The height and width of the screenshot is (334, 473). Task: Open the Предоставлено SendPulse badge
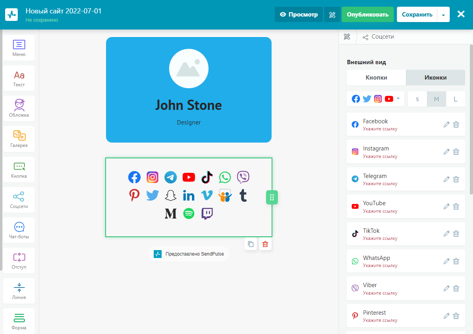189,254
